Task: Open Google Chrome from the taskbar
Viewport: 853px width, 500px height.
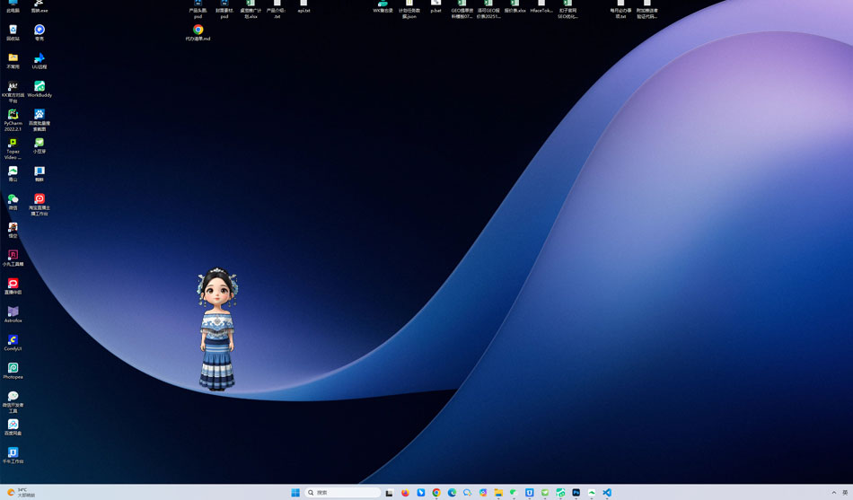Action: coord(436,493)
